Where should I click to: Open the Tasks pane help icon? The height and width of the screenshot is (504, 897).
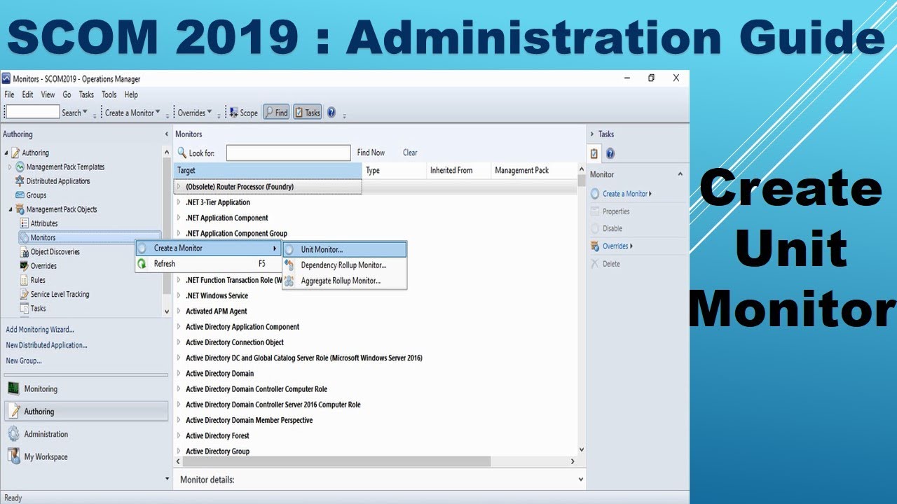(x=610, y=154)
